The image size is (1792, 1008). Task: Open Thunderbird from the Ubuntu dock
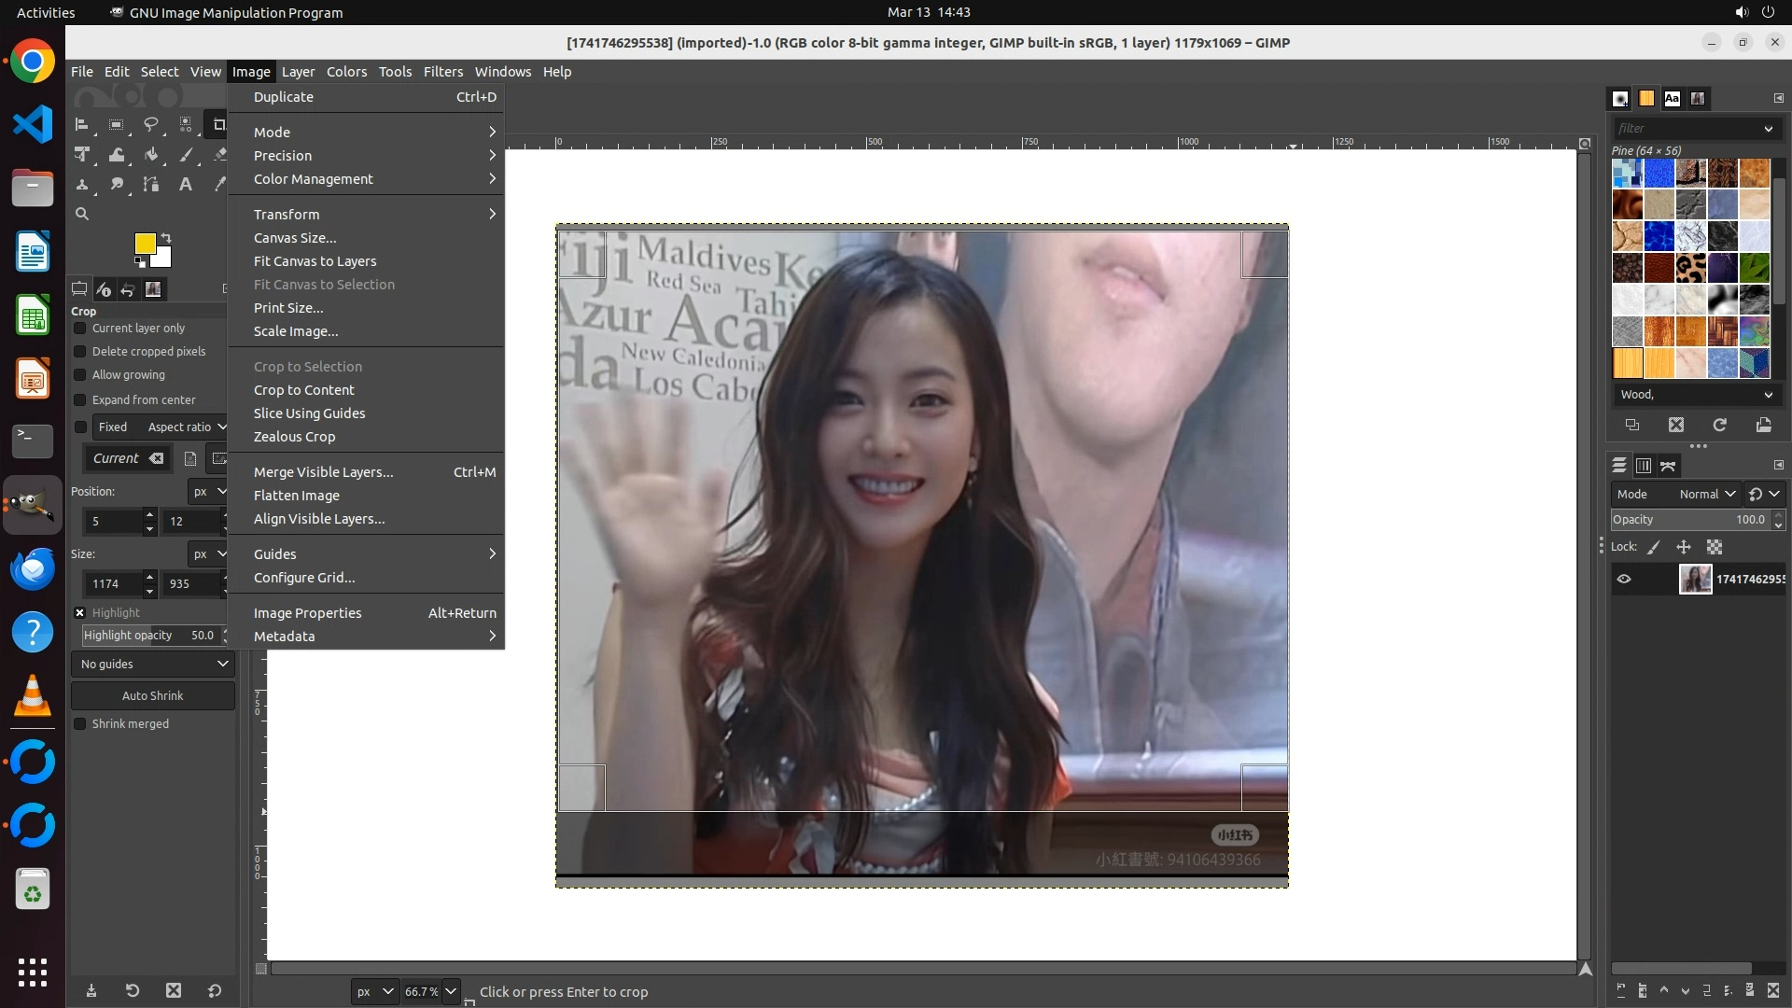[33, 569]
